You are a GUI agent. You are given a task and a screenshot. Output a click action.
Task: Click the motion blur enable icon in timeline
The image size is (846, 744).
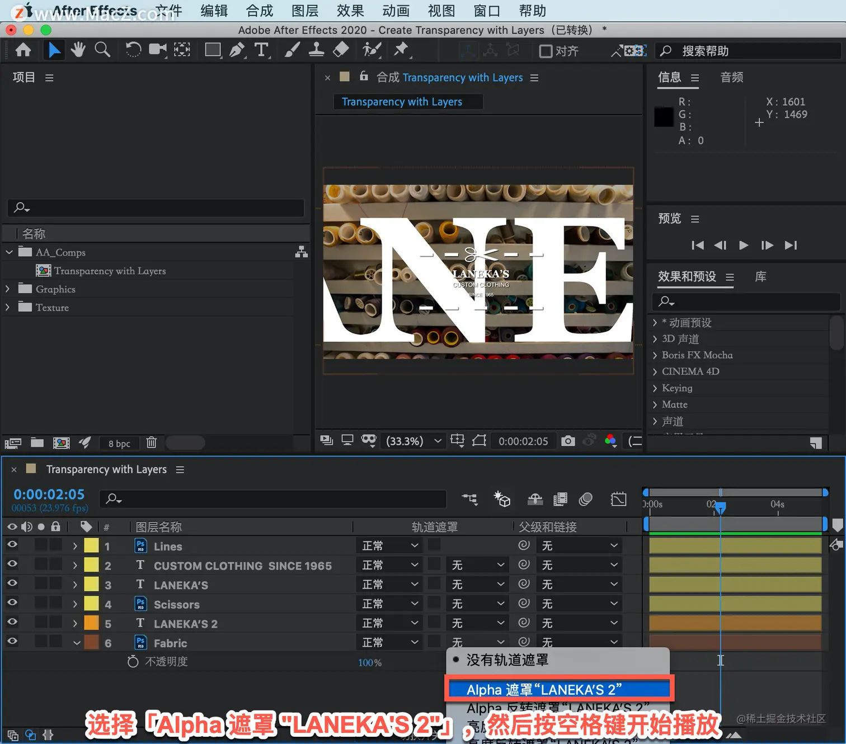[585, 499]
